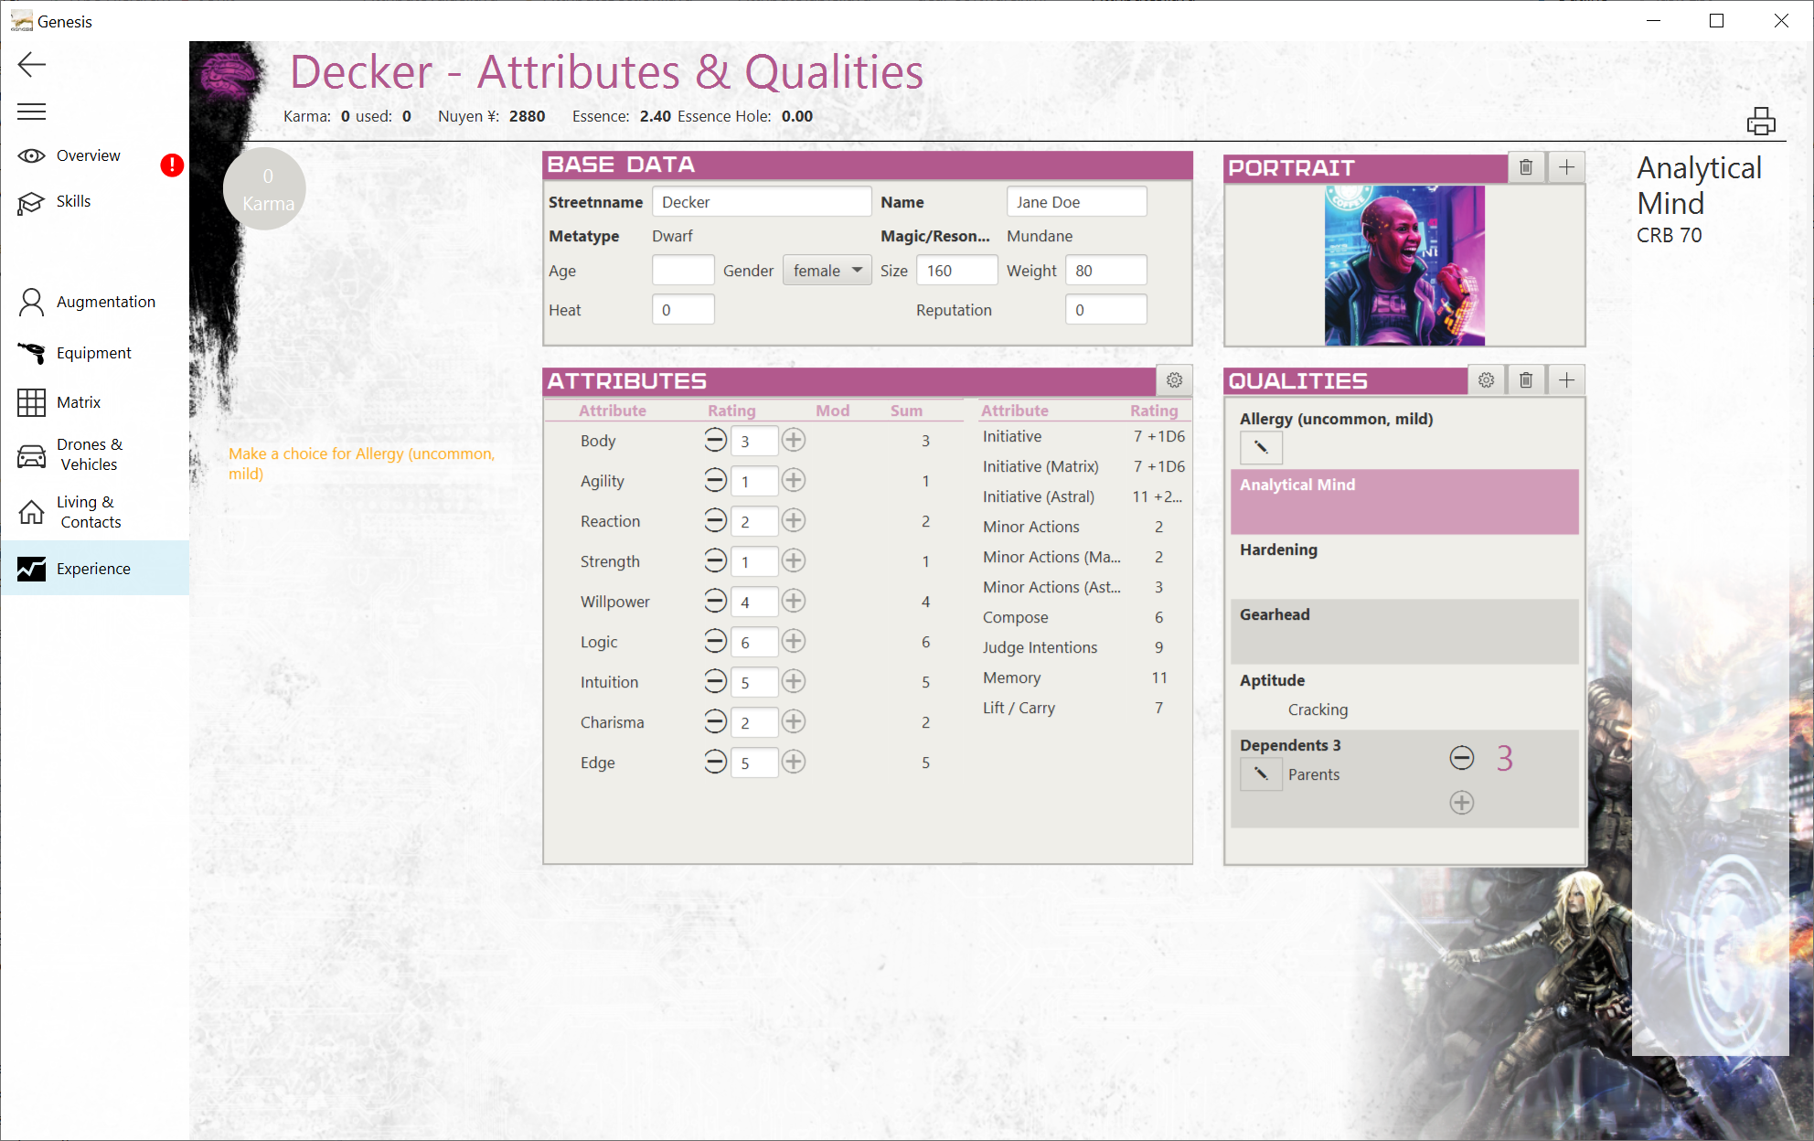Add a new quality with plus button
This screenshot has height=1141, width=1814.
(1565, 379)
